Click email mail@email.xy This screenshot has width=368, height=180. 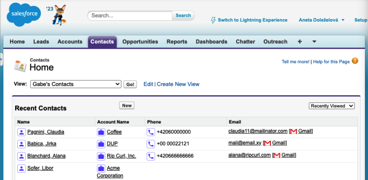pos(245,143)
